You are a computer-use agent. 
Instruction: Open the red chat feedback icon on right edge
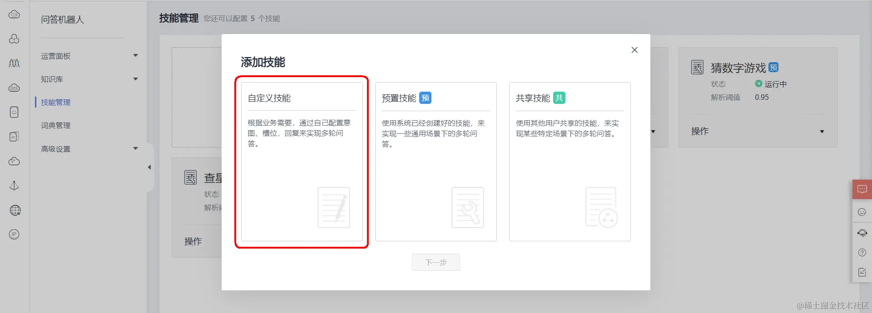[x=862, y=190]
